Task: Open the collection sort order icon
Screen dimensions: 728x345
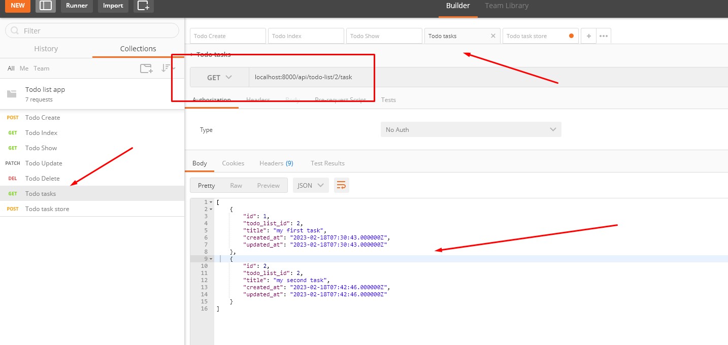Action: [x=166, y=68]
